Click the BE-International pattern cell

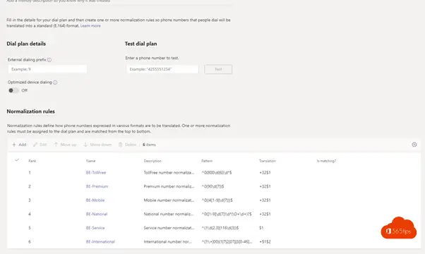coord(227,241)
